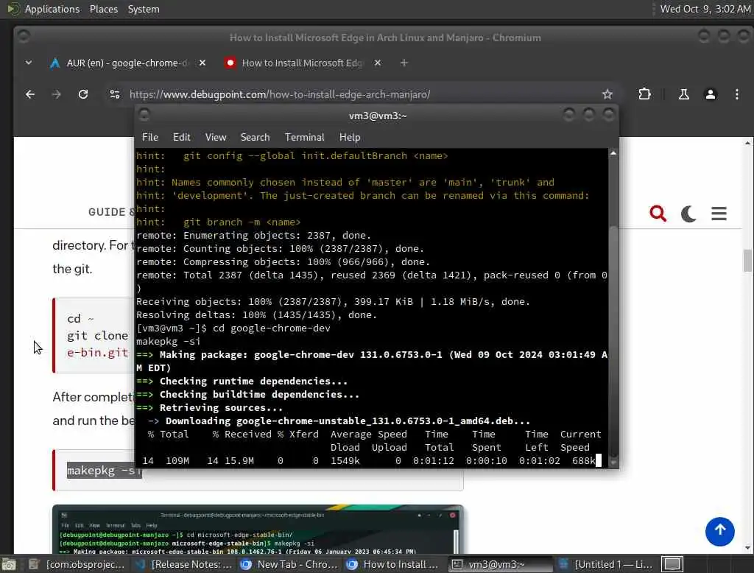This screenshot has width=754, height=573.
Task: Close the AUR google-chrome-dev tab
Action: (x=202, y=63)
